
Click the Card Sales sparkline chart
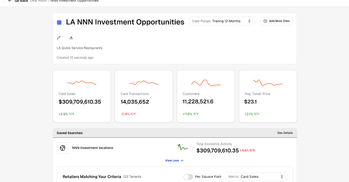[x=82, y=83]
